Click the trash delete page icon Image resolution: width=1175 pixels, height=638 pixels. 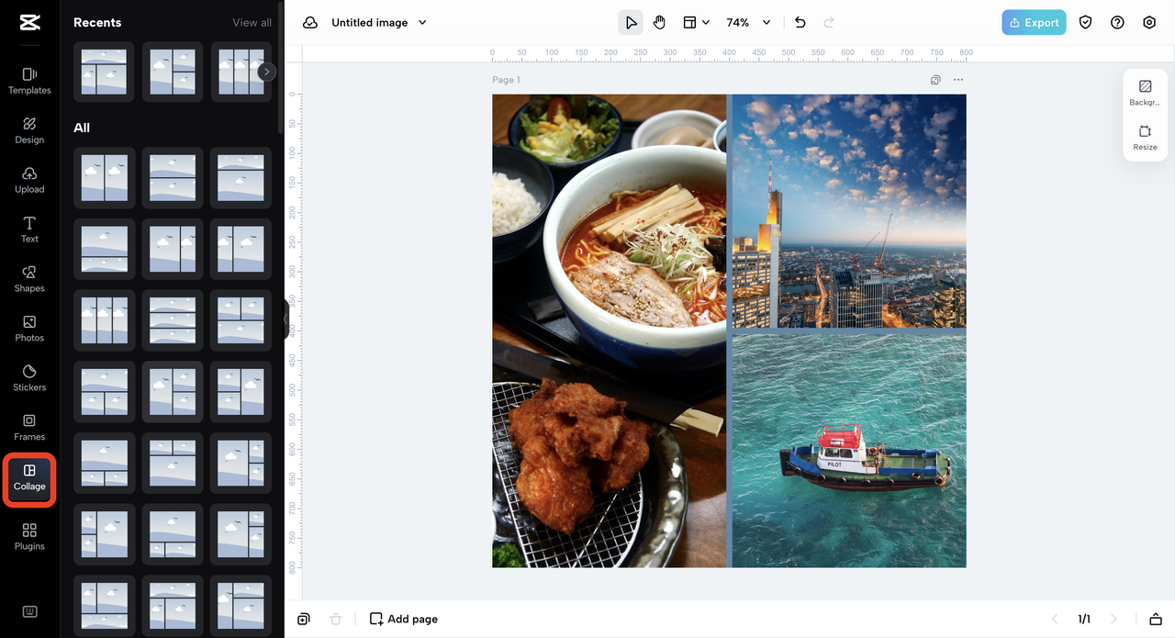coord(336,619)
